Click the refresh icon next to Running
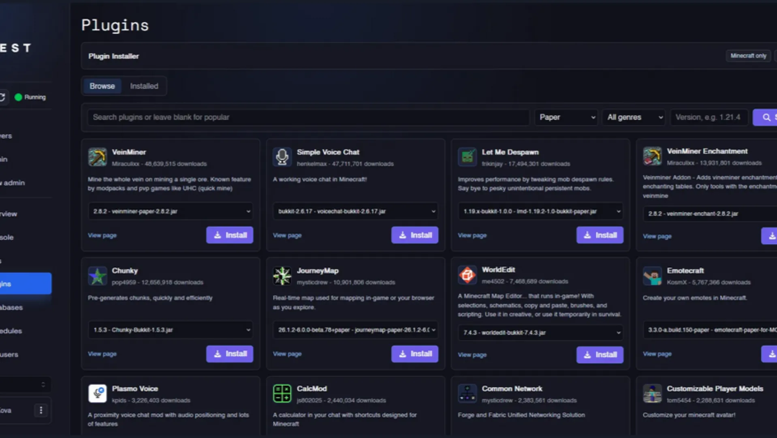777x438 pixels. (3, 97)
